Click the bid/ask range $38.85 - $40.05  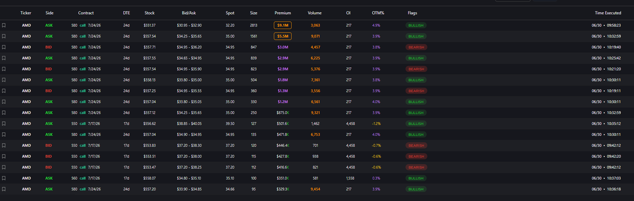(x=189, y=123)
